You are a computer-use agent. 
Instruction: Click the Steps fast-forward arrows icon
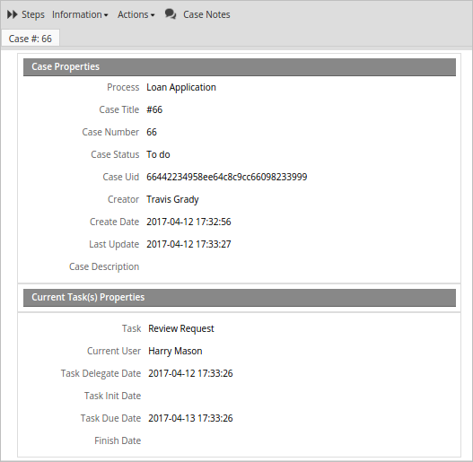click(12, 14)
